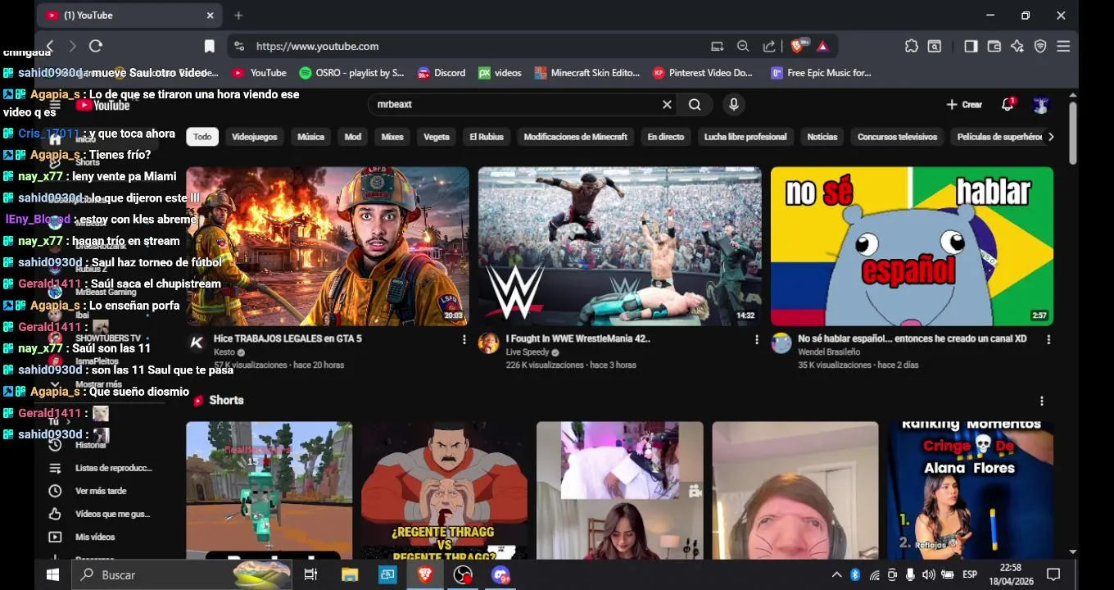Viewport: 1114px width, 590px height.
Task: Select the En directo filter chip
Action: 665,137
